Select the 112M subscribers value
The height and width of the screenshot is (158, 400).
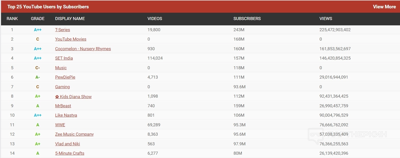pyautogui.click(x=239, y=96)
